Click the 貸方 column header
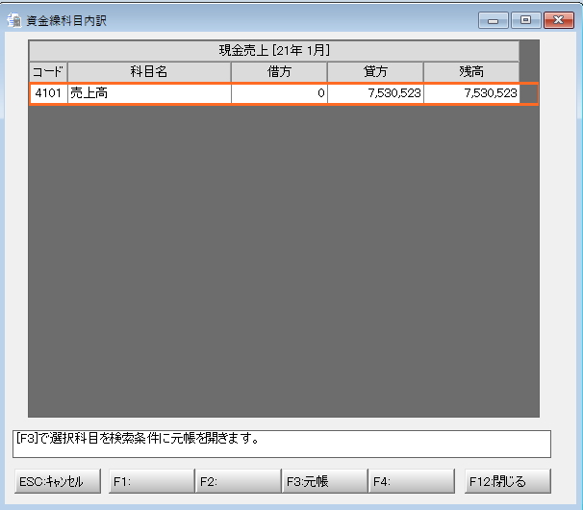 [x=375, y=72]
